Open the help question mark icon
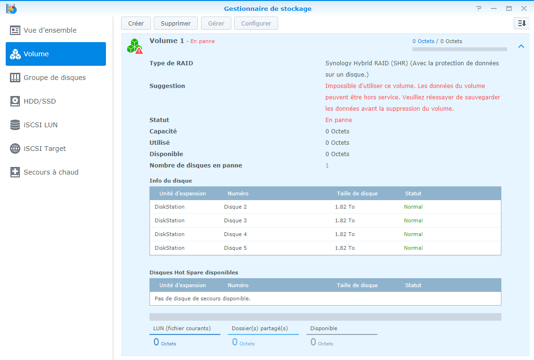 479,9
